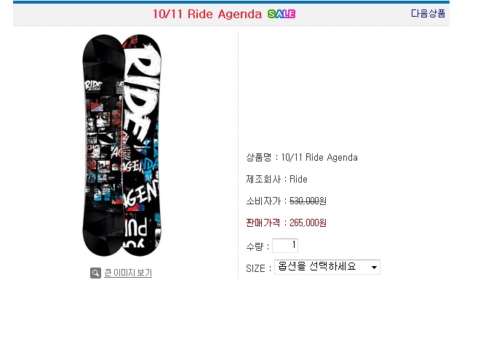The image size is (499, 357).
Task: Click the right snowboard base image with RIDE text
Action: (141, 145)
